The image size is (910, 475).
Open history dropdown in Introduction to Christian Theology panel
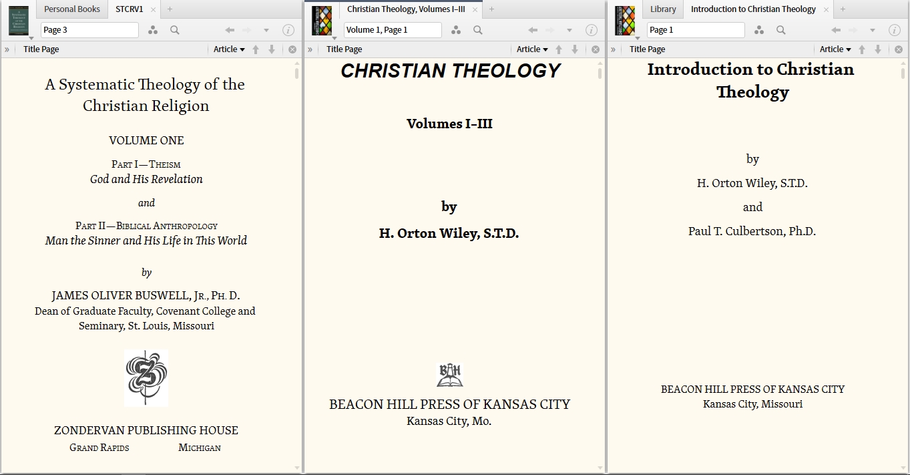873,30
